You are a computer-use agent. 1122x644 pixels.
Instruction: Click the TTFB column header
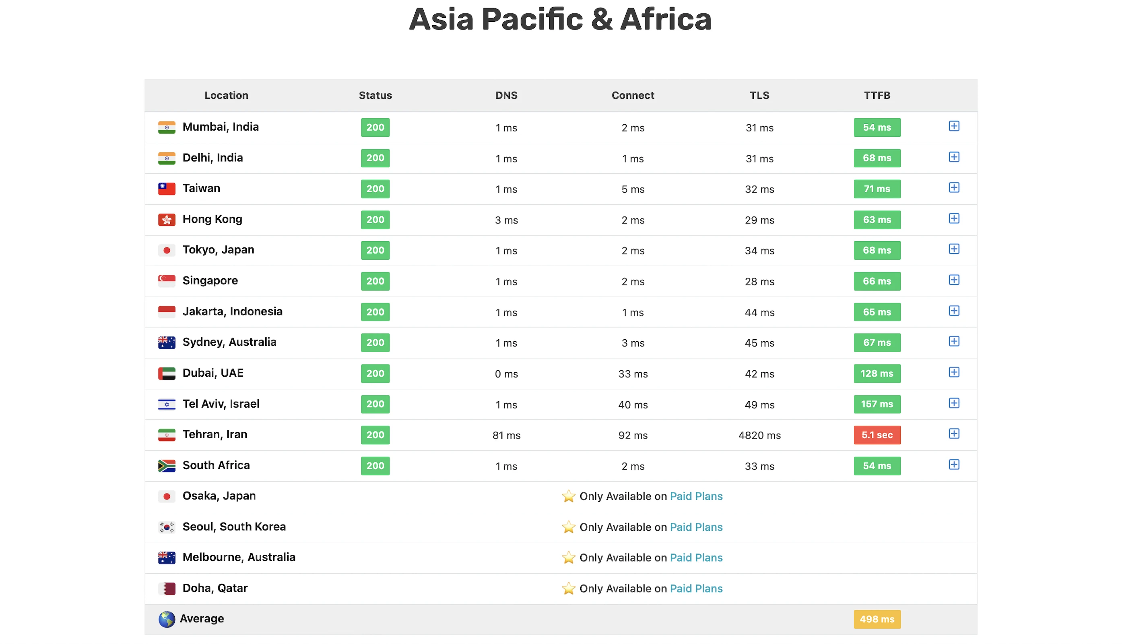tap(877, 95)
